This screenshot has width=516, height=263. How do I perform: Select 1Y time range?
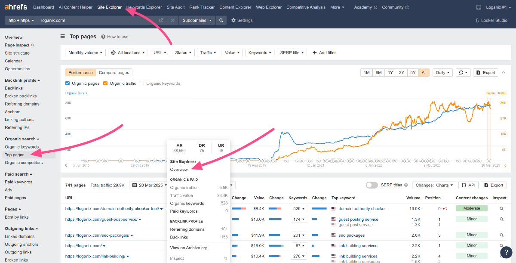390,73
